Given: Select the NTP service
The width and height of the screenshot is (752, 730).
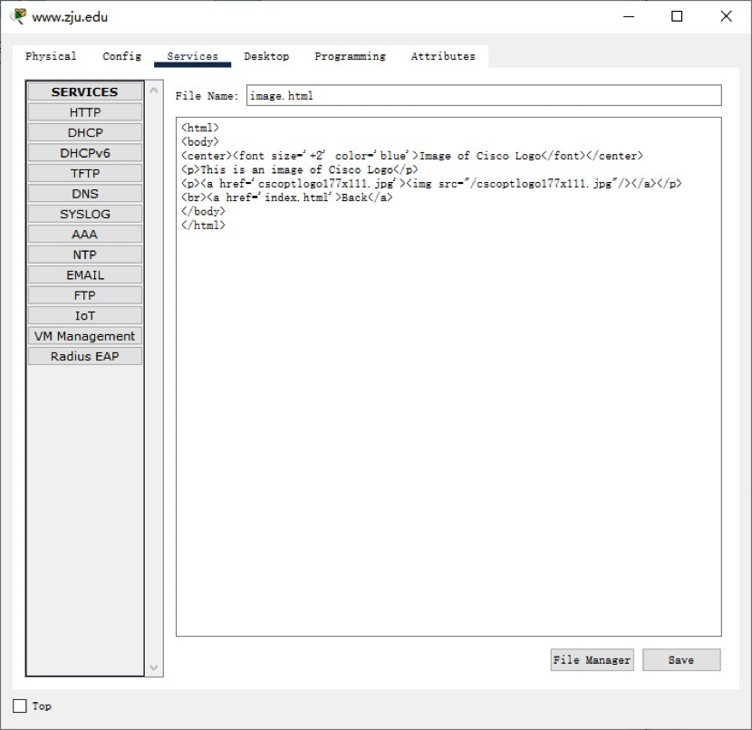Looking at the screenshot, I should [85, 255].
